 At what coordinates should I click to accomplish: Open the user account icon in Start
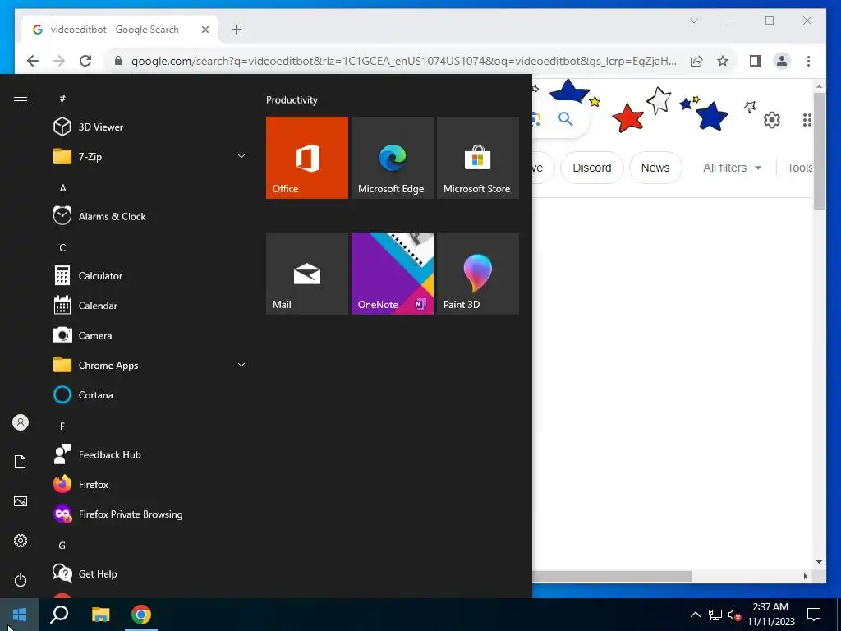(21, 422)
